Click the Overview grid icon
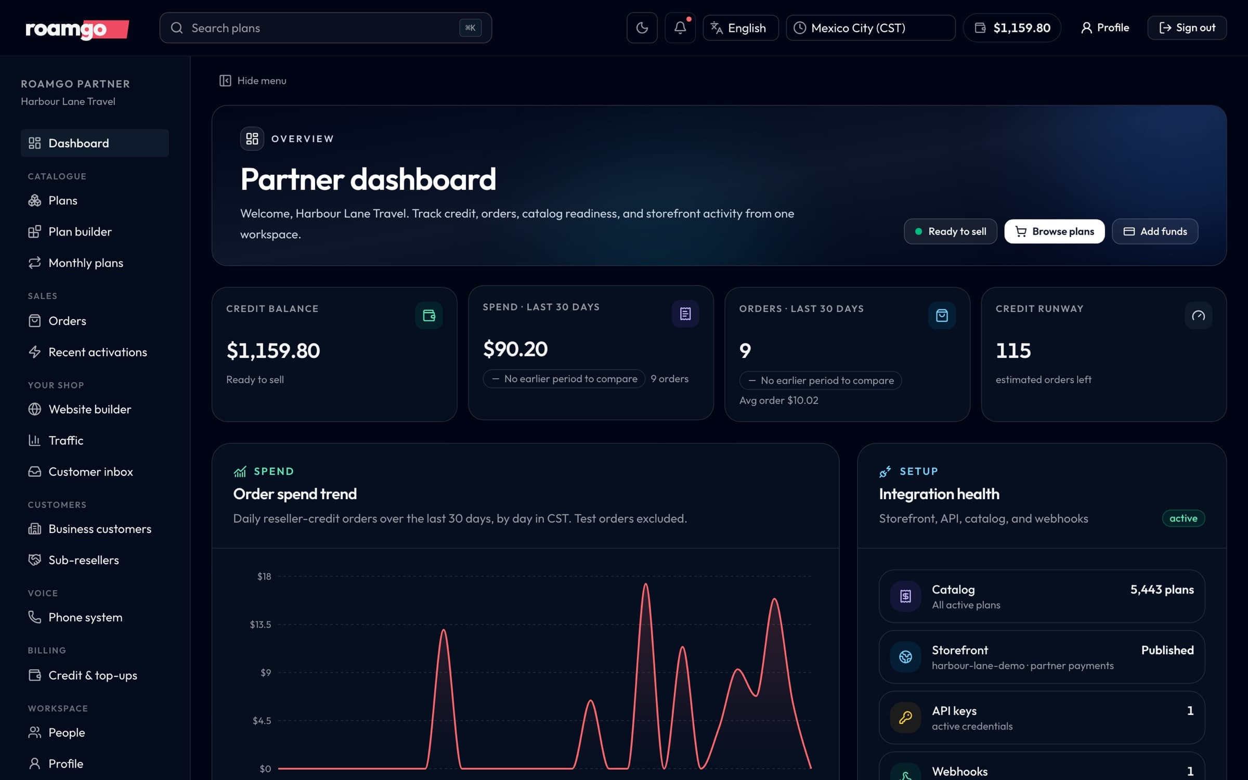 252,139
